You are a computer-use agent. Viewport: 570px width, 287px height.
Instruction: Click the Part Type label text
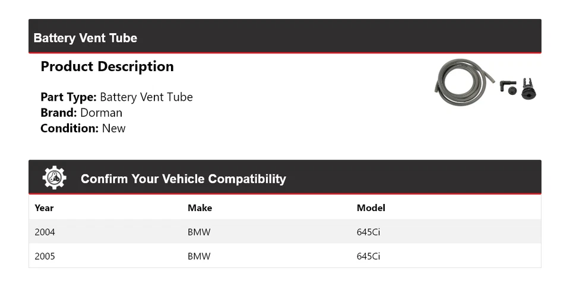(x=68, y=97)
